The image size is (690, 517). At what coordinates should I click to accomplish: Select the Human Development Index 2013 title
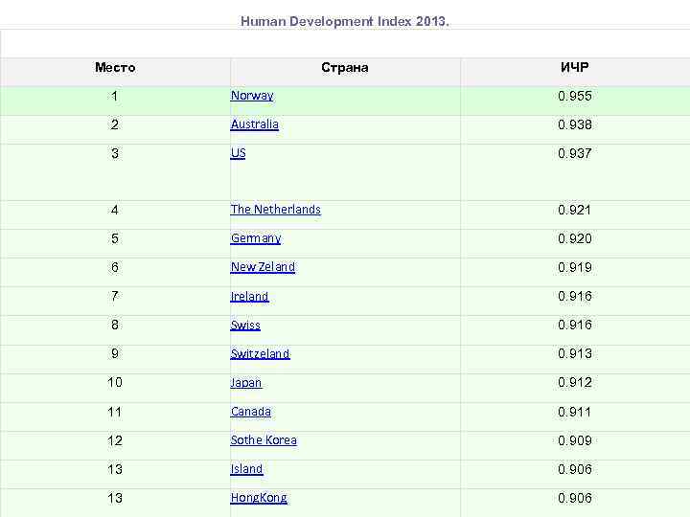coord(344,20)
